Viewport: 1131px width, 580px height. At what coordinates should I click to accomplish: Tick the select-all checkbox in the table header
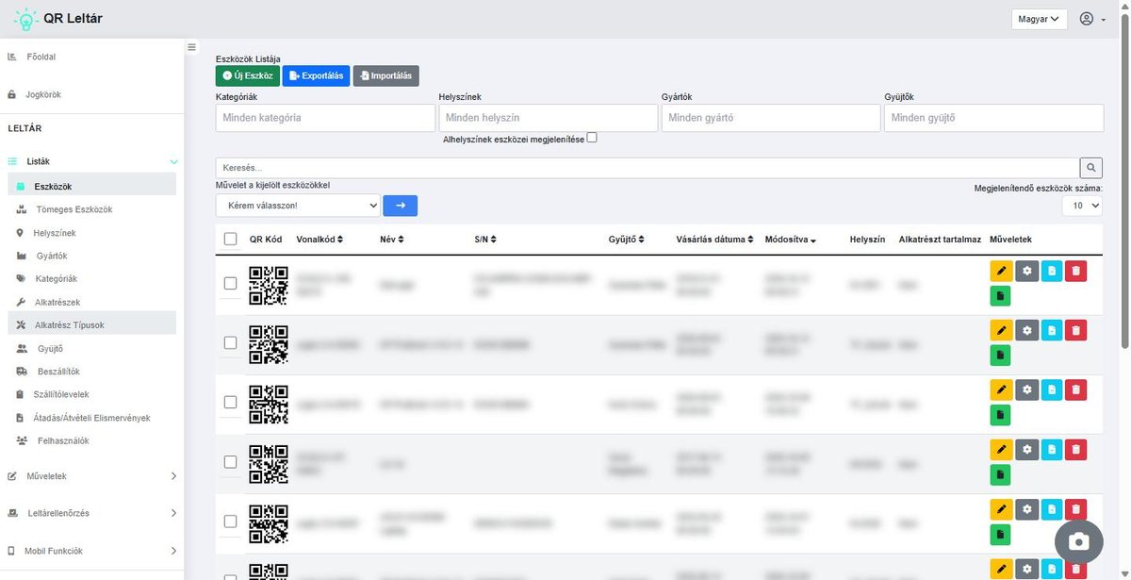coord(231,240)
